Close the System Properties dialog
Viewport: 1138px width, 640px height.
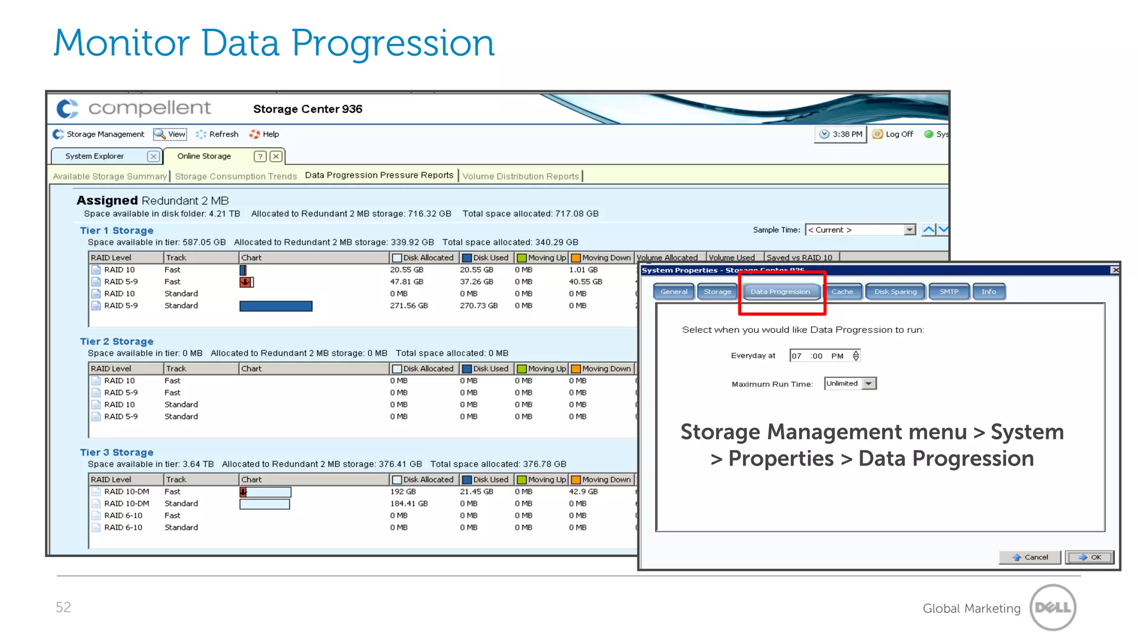point(1115,270)
